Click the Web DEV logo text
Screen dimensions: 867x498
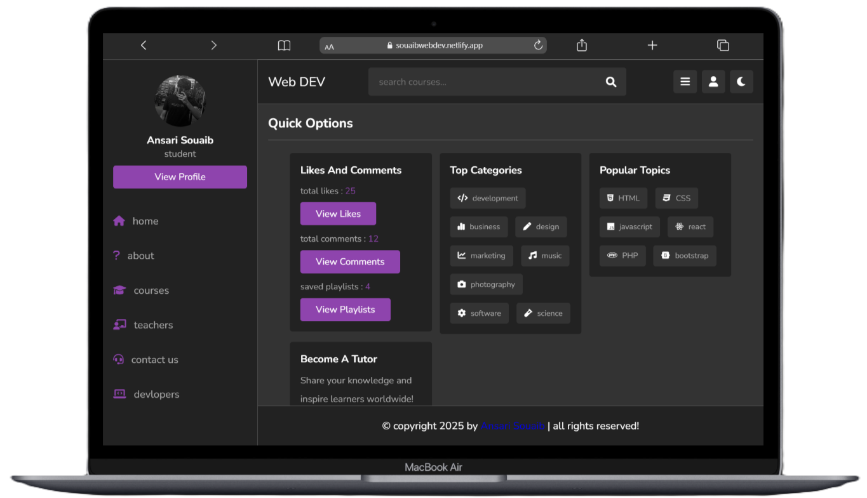tap(297, 82)
